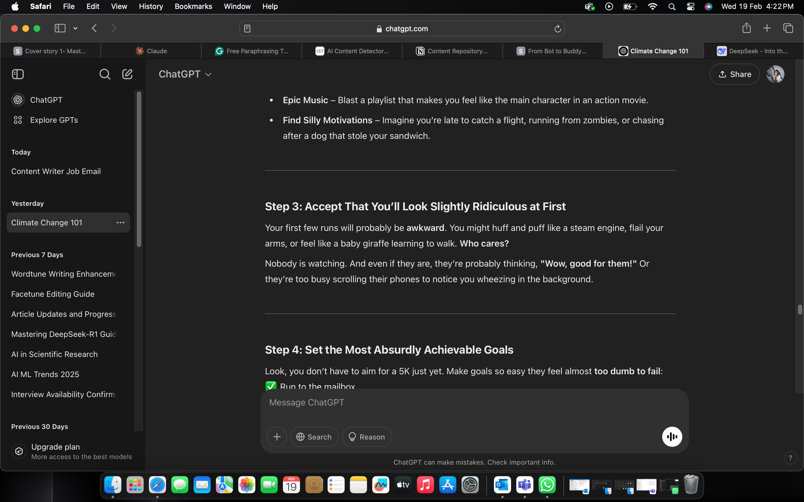Viewport: 804px width, 502px height.
Task: Toggle the Reason mode
Action: (x=367, y=436)
